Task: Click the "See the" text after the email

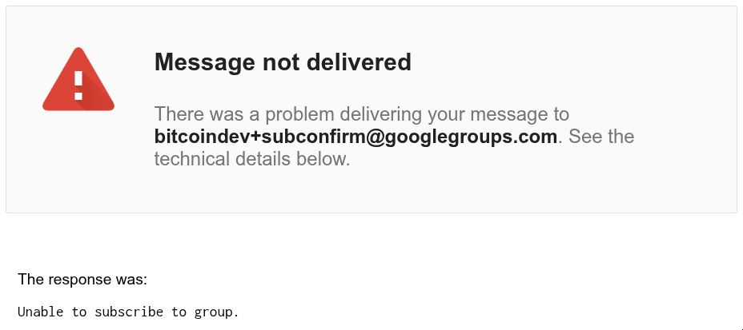Action: coord(601,137)
